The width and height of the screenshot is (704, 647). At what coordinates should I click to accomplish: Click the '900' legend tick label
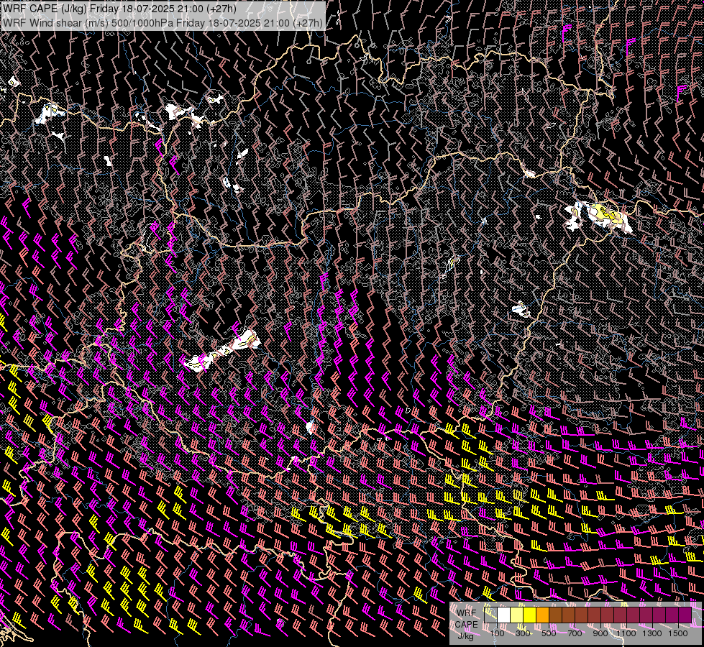tap(600, 633)
